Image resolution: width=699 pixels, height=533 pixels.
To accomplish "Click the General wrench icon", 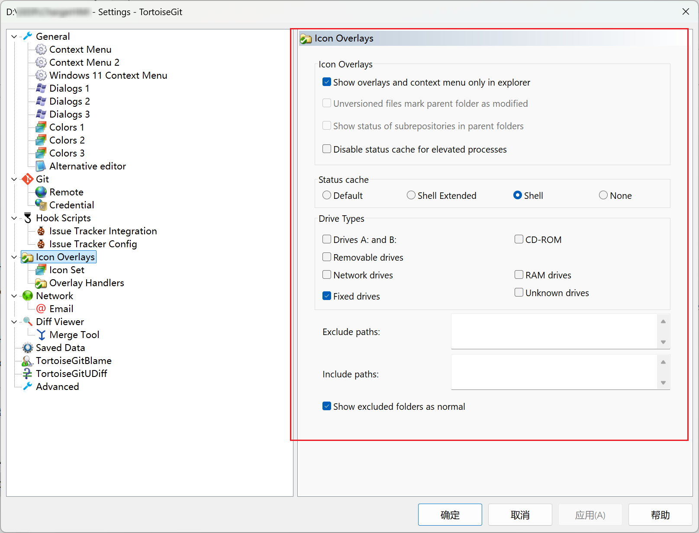I will click(28, 36).
